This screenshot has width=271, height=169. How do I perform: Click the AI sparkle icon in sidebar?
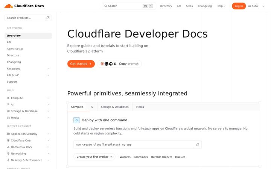8,104
